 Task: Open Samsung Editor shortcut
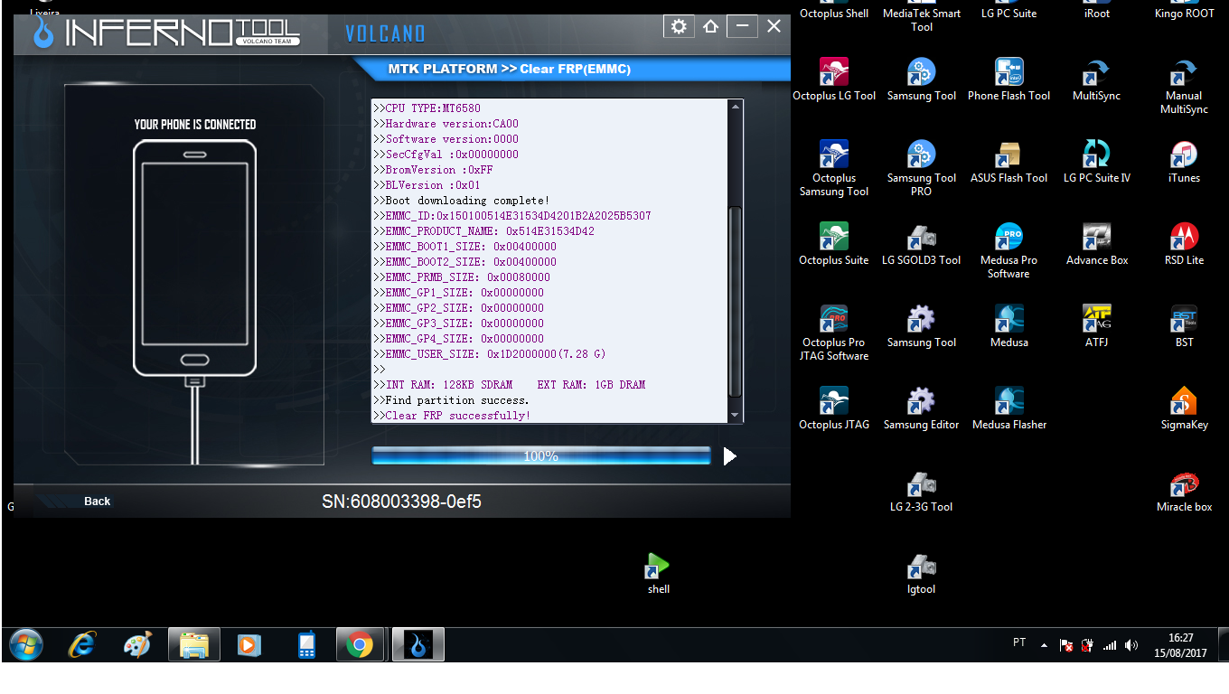(921, 408)
